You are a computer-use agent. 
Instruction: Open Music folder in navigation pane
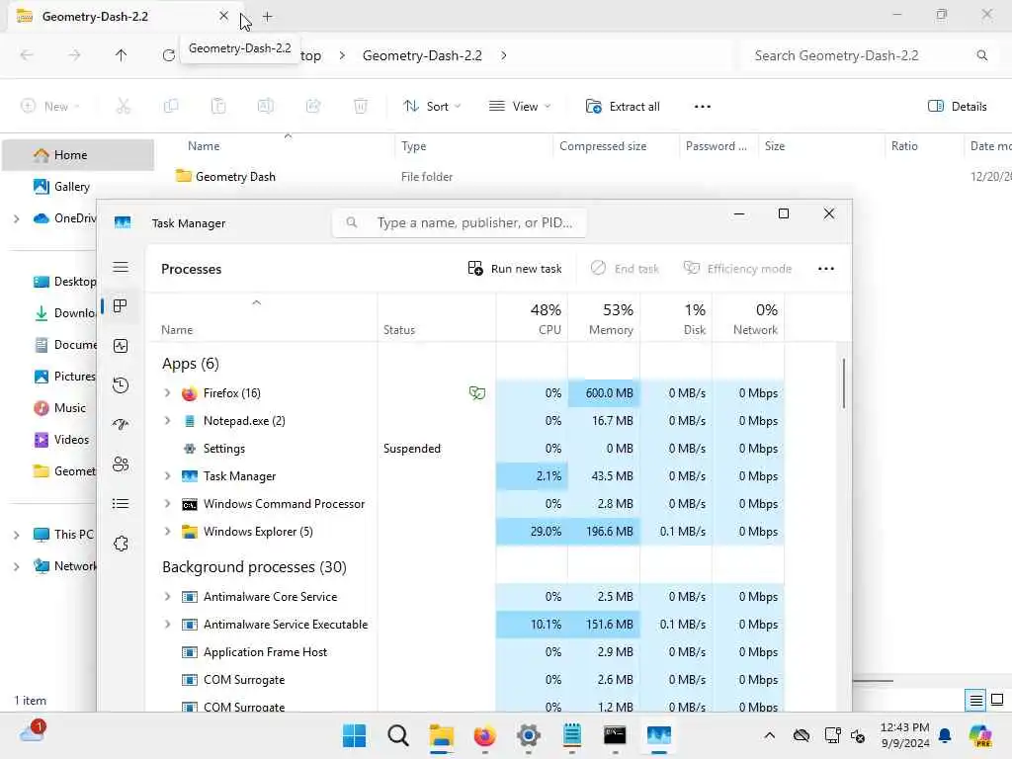click(x=59, y=408)
